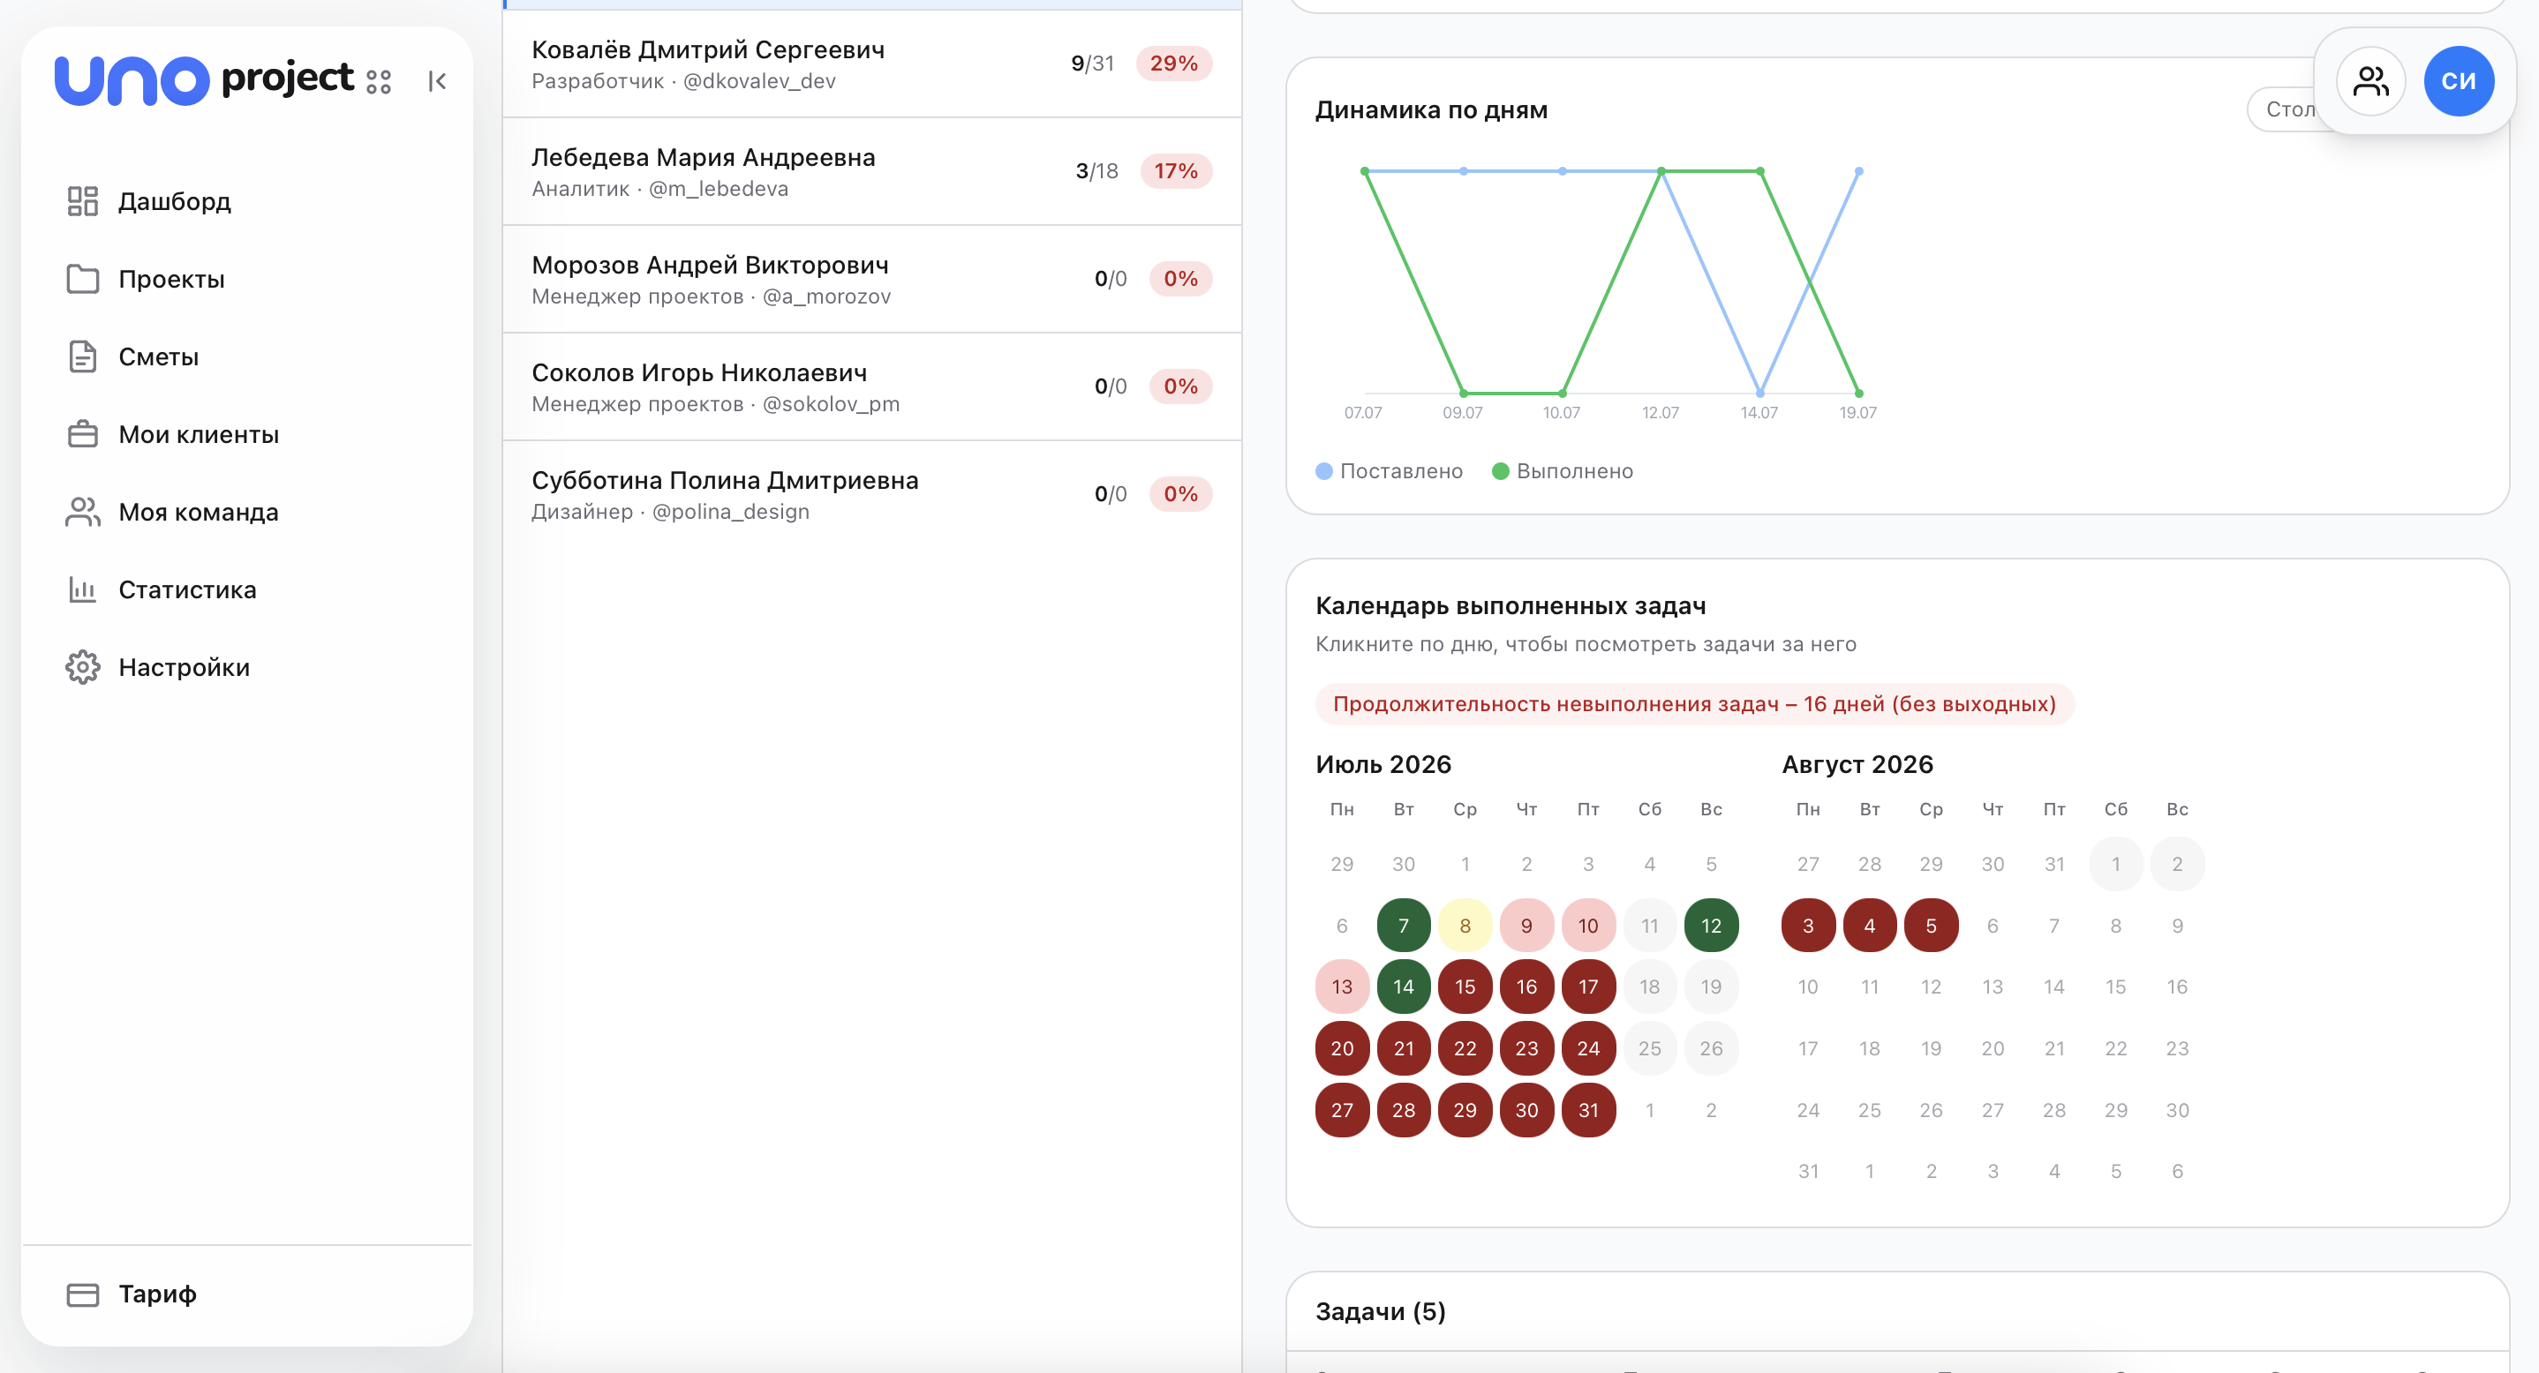Click the 0% badge for Субботина
The height and width of the screenshot is (1373, 2539).
pyautogui.click(x=1181, y=493)
